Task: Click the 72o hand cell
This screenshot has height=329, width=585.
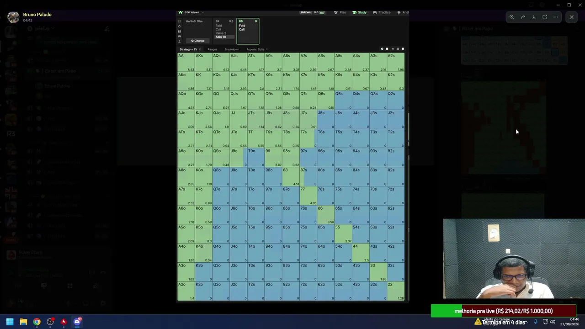Action: coord(308,291)
